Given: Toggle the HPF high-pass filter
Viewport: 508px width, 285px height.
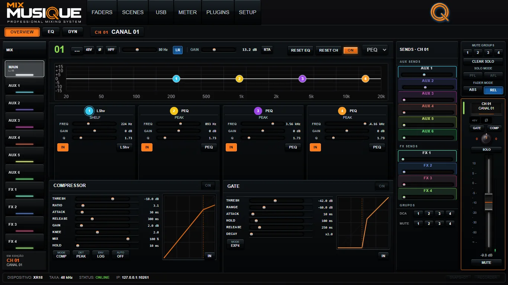Looking at the screenshot, I should [111, 49].
